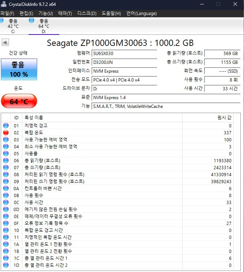Click power on count value 8 회

[222, 80]
